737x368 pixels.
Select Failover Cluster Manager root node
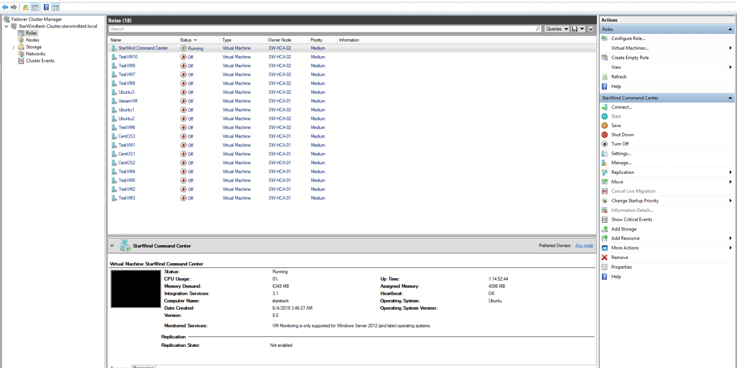click(x=36, y=19)
